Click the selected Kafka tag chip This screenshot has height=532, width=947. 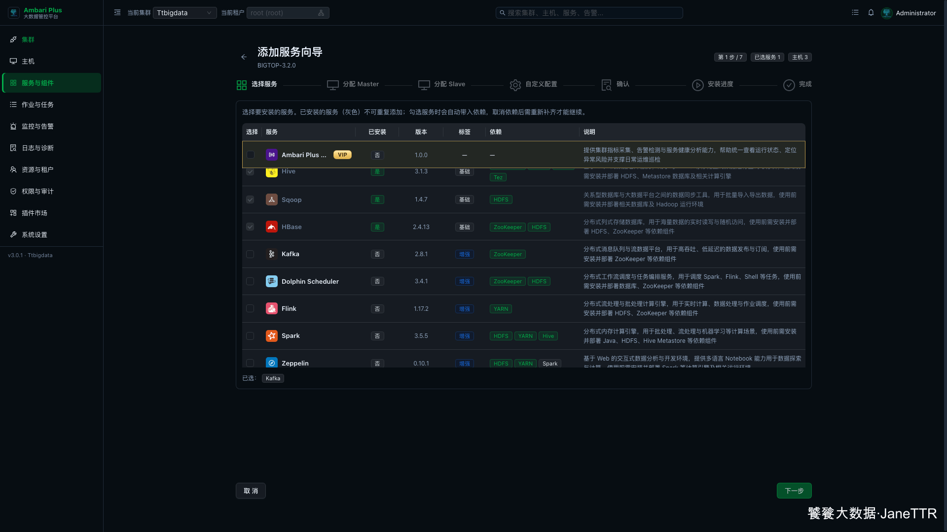[x=273, y=378]
